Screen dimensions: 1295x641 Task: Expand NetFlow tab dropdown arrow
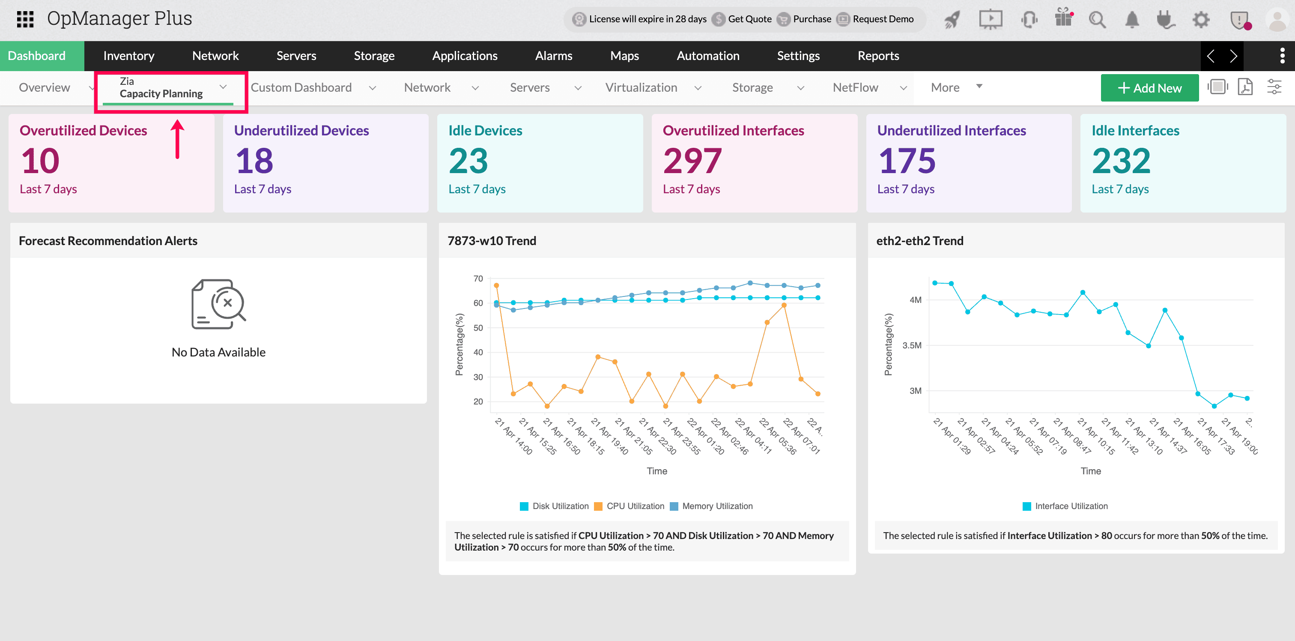click(904, 88)
